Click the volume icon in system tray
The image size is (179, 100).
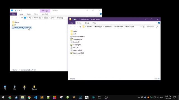pyautogui.click(x=157, y=97)
